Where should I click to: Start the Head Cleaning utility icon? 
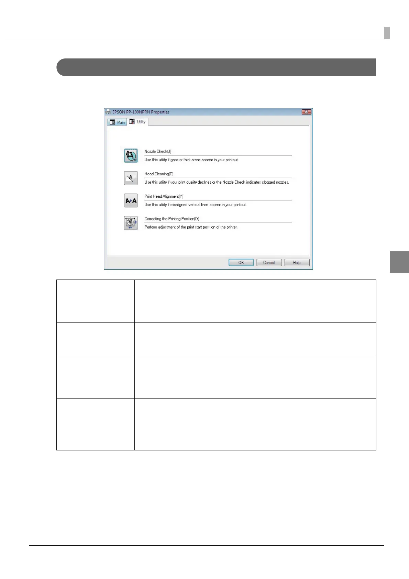pyautogui.click(x=131, y=178)
